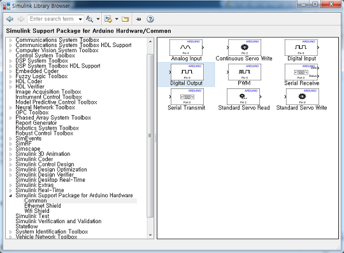Select Simulink Desktop Real-Time
The width and height of the screenshot is (344, 253).
(50, 180)
